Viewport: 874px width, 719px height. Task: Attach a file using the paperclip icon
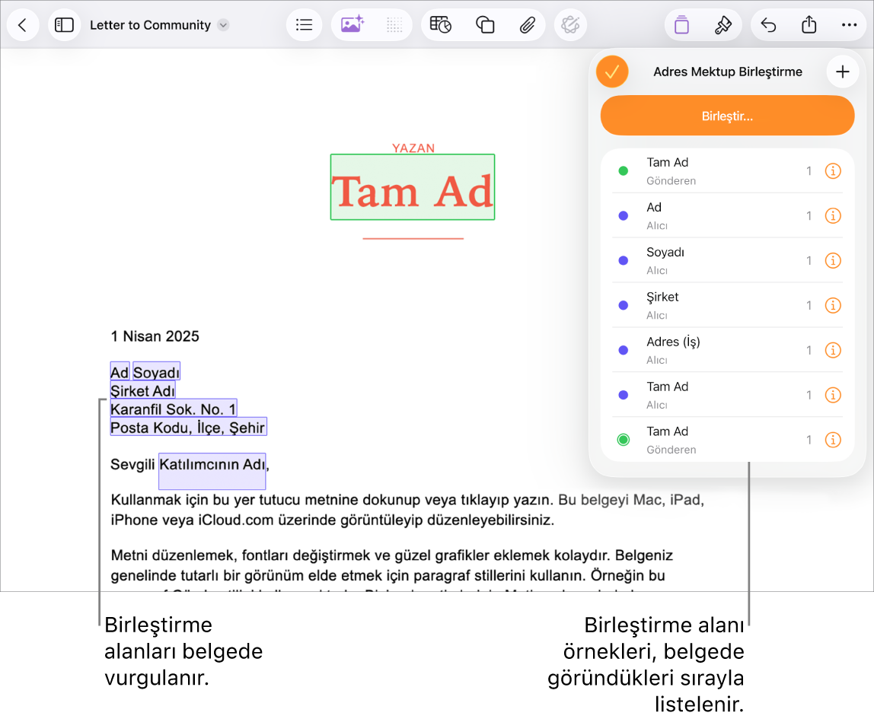click(528, 25)
